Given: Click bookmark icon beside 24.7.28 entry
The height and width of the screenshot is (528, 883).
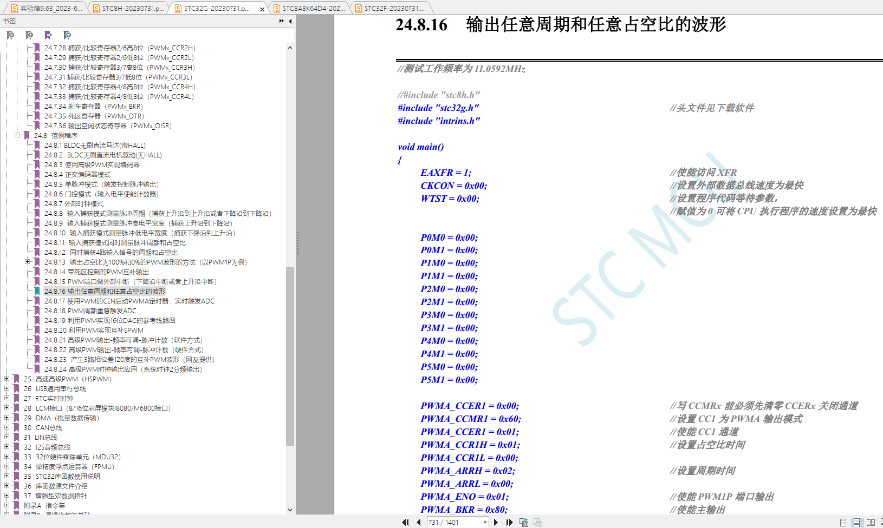Looking at the screenshot, I should [x=37, y=48].
